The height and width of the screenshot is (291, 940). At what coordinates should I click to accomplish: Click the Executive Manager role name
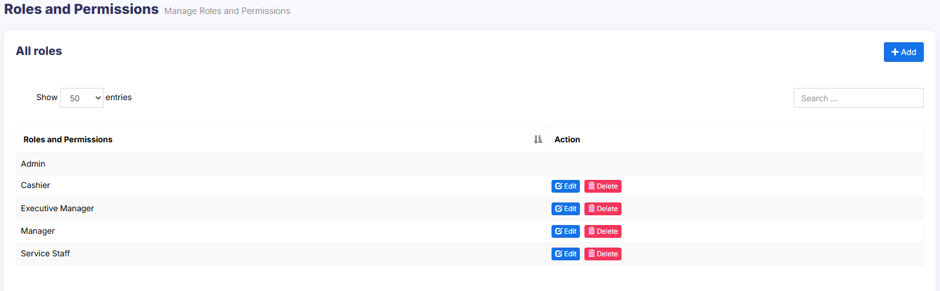(x=57, y=208)
